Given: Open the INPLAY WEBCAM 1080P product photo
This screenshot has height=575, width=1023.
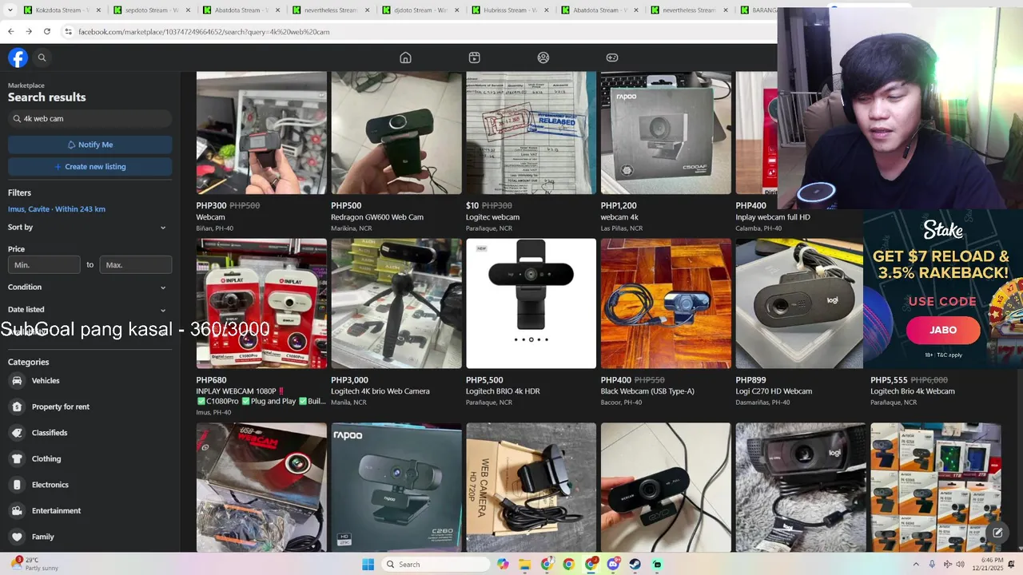Looking at the screenshot, I should [x=261, y=303].
